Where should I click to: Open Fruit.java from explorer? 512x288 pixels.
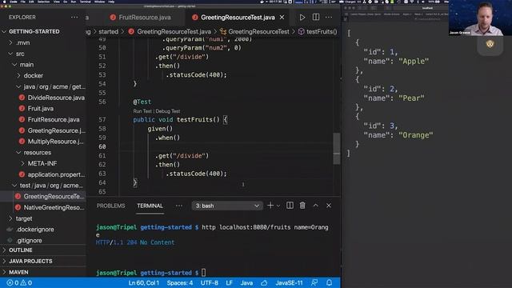pos(41,109)
